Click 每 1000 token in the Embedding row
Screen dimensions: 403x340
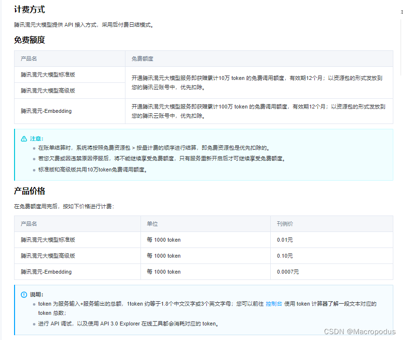[164, 272]
